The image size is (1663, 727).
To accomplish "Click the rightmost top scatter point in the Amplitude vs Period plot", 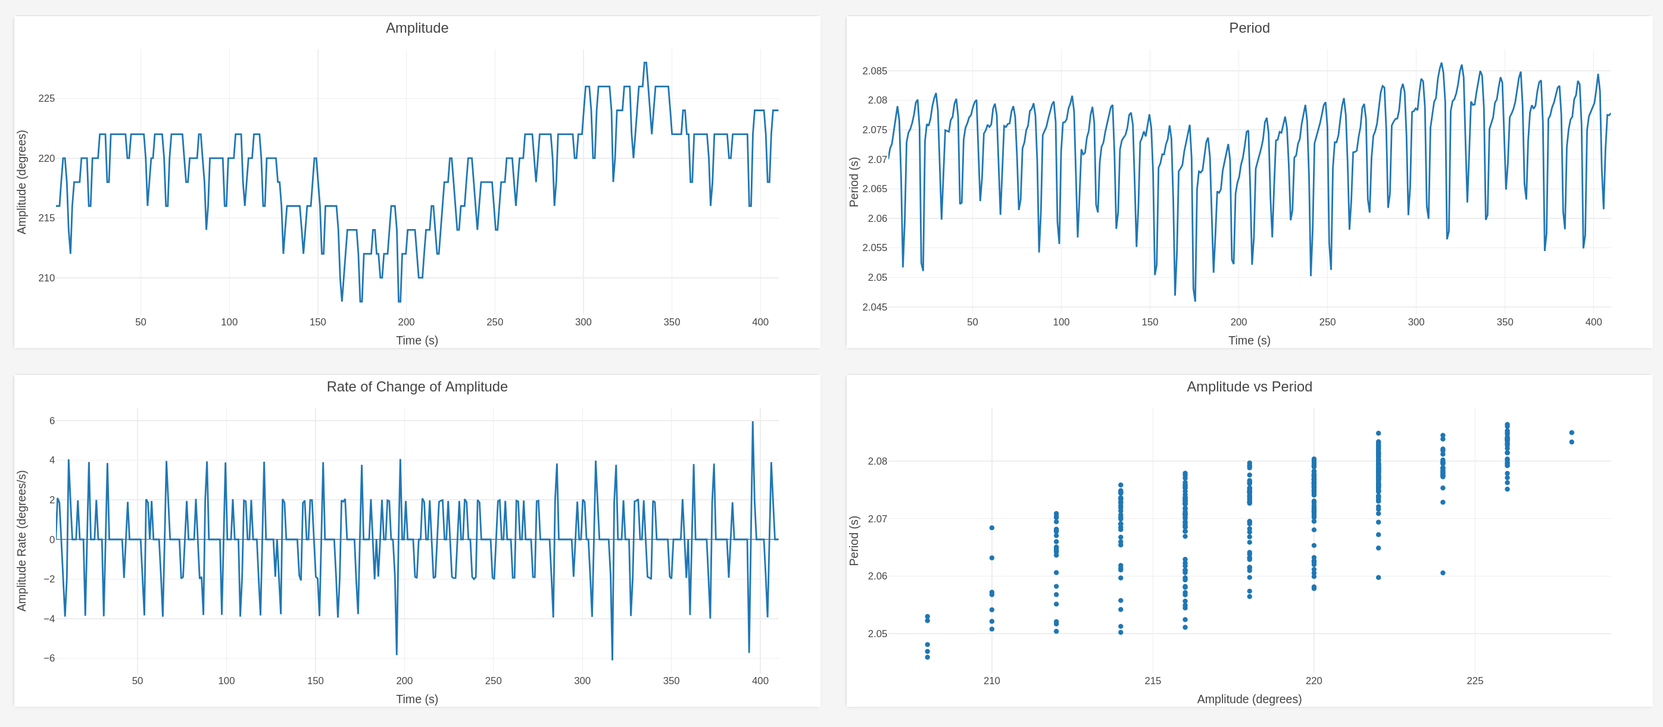I will click(1571, 432).
